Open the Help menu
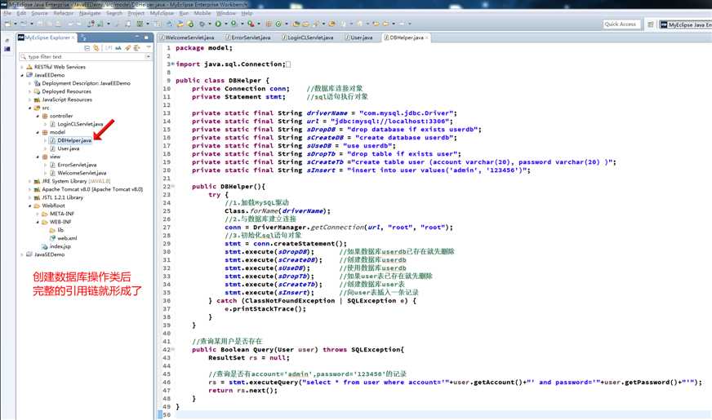Viewport: 712px width, 420px height. tap(247, 13)
